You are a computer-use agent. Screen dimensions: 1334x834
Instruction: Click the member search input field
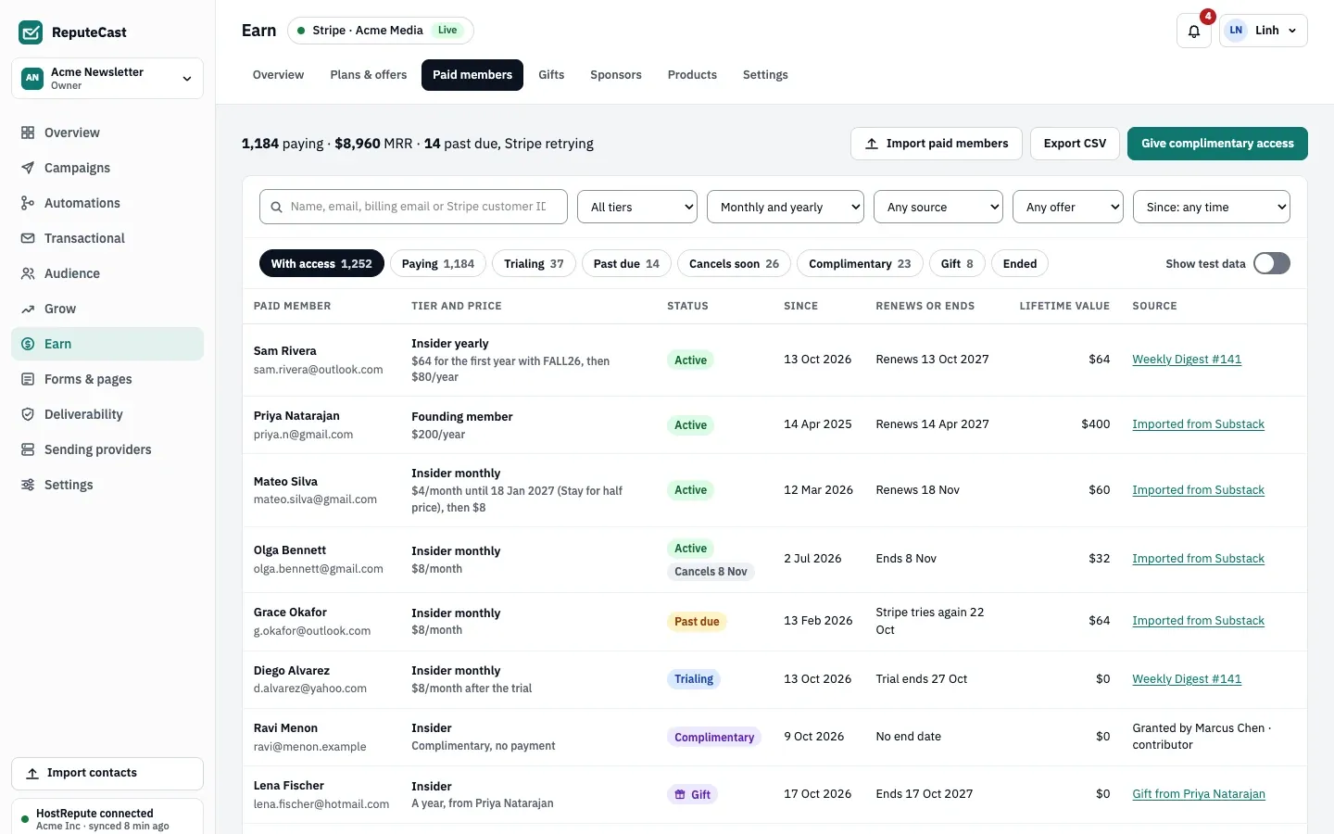click(x=413, y=208)
